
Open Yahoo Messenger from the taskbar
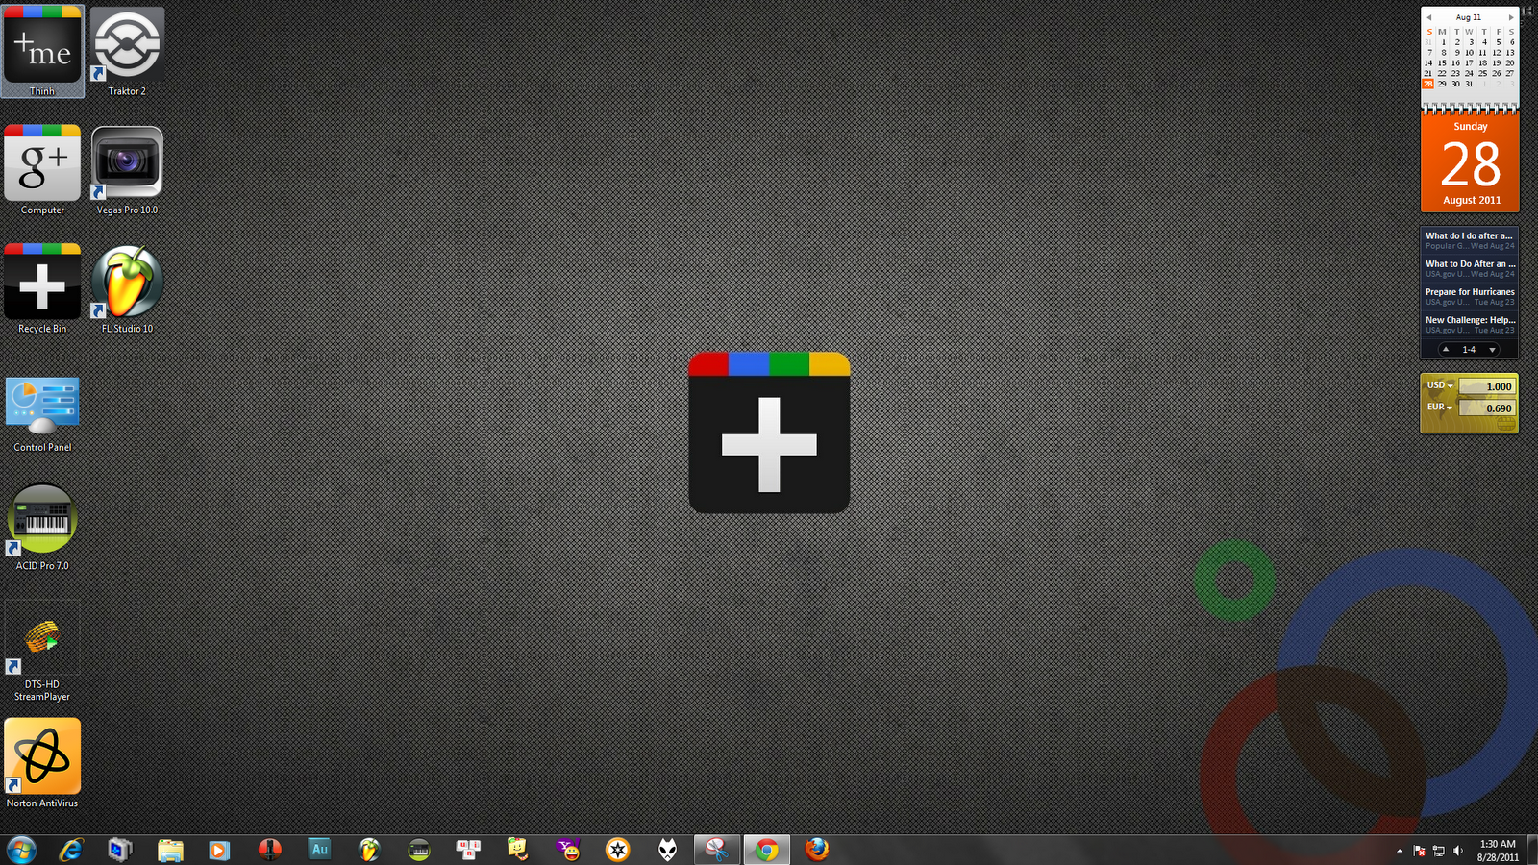point(569,850)
